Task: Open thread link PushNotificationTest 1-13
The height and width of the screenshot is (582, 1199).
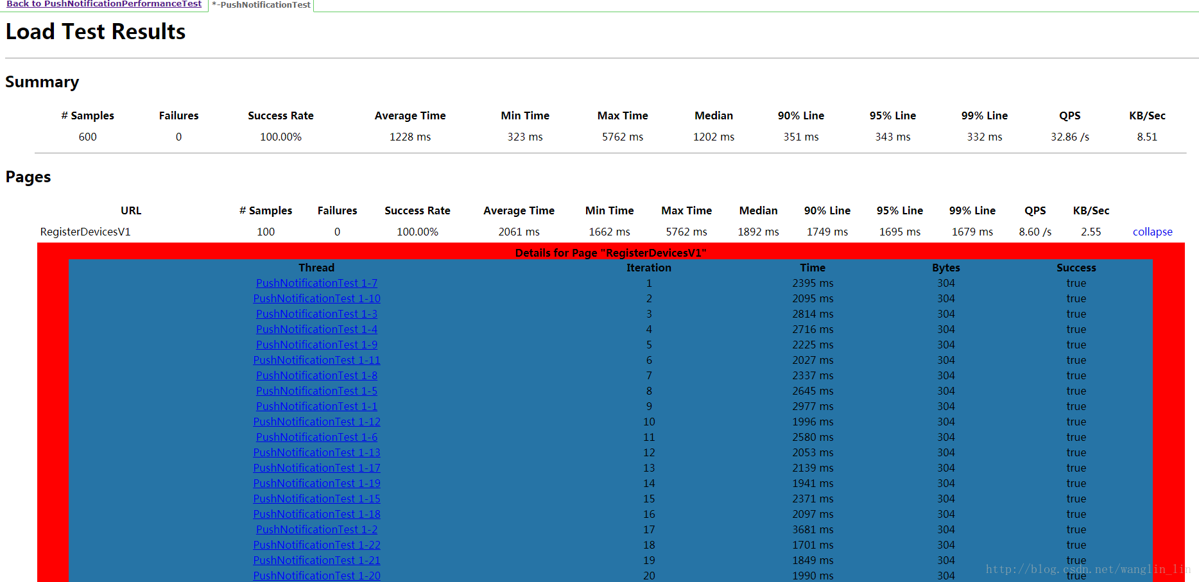Action: [316, 452]
